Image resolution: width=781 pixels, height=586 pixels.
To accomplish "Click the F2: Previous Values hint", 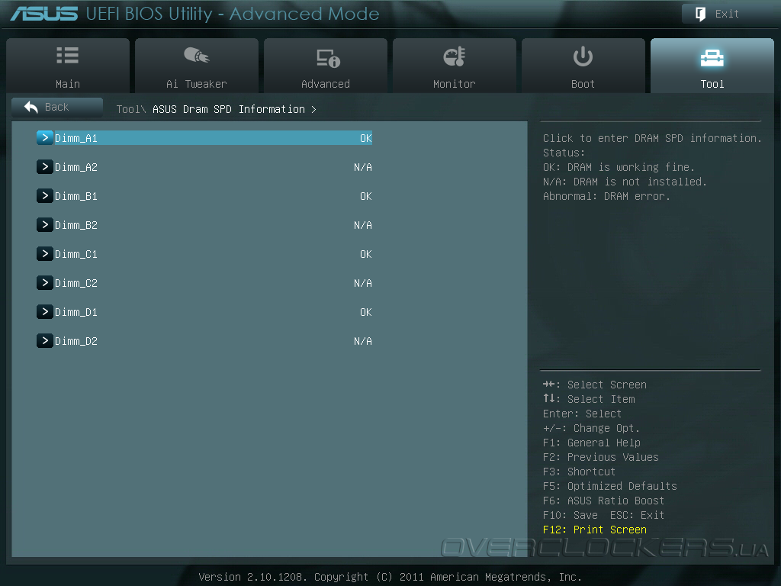I will 601,458.
